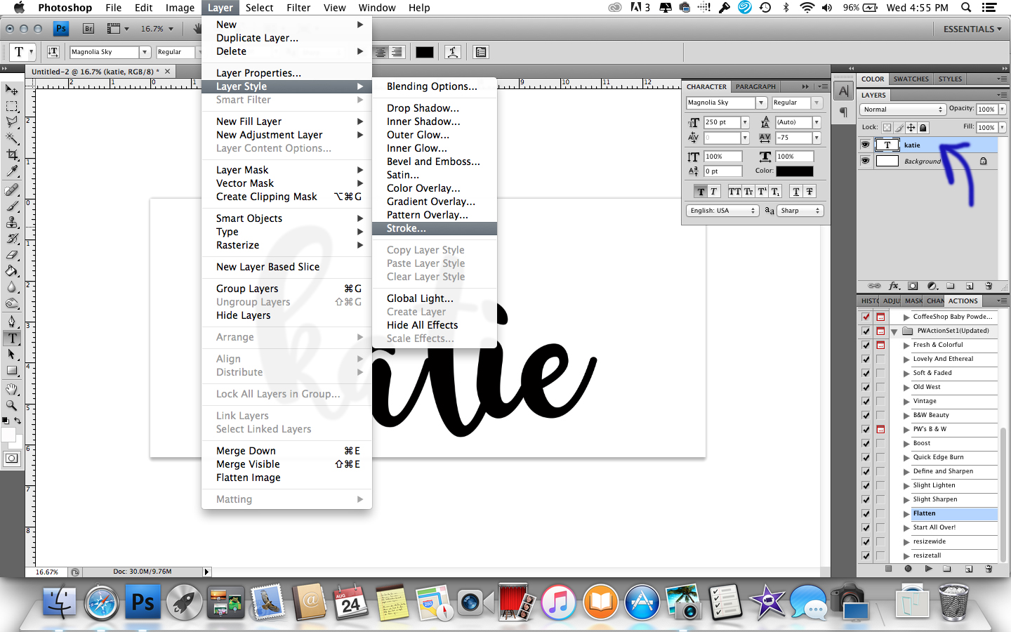Hide the Background layer visibility
Image resolution: width=1011 pixels, height=632 pixels.
[x=865, y=161]
